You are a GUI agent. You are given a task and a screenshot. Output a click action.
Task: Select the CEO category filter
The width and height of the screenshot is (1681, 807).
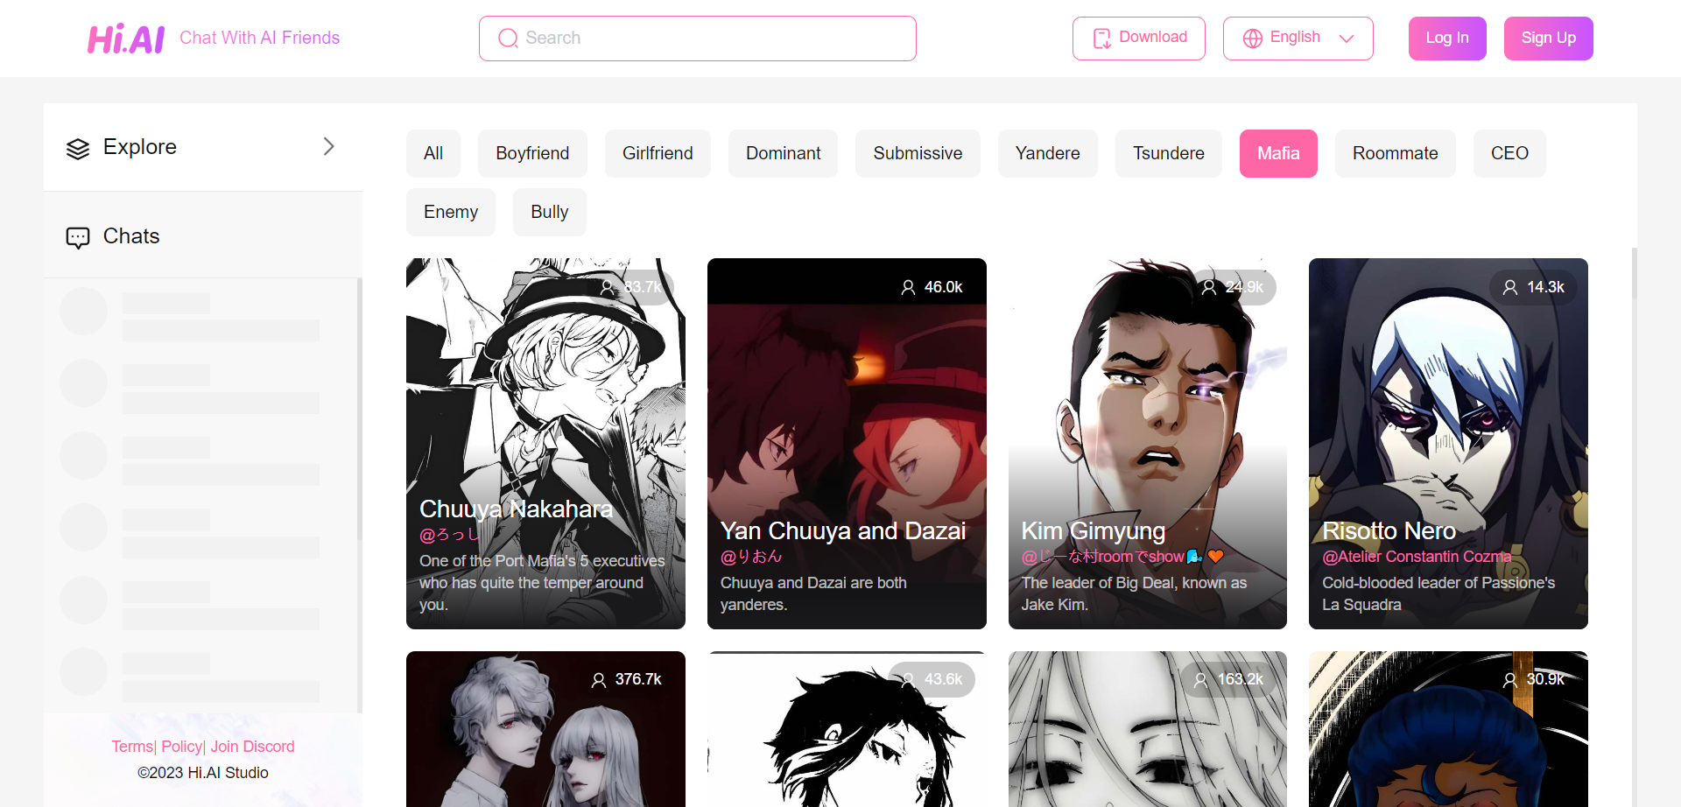[1509, 153]
